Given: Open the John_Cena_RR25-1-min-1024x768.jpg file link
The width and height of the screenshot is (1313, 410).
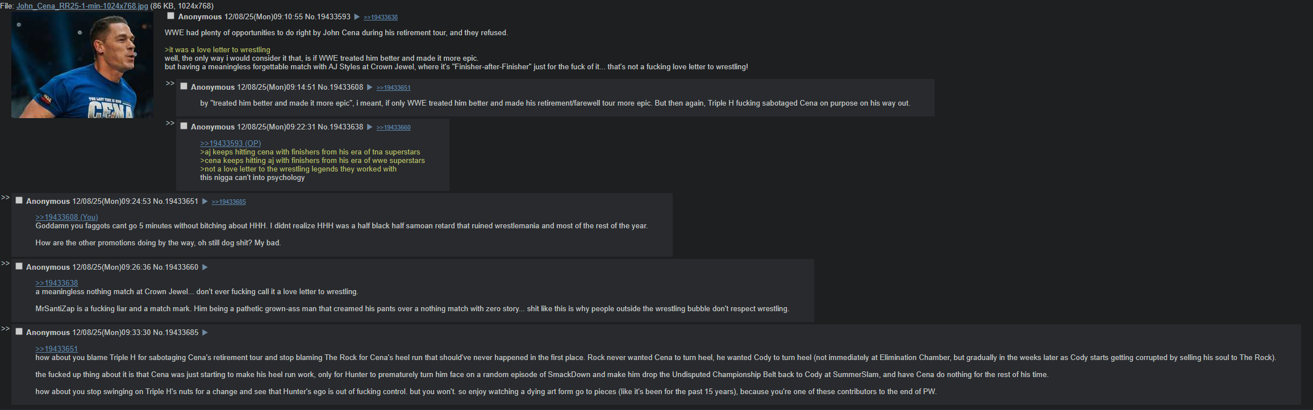Looking at the screenshot, I should (x=82, y=6).
